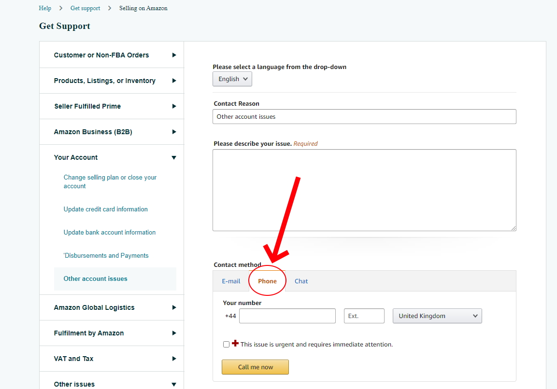Switch to the E-mail contact tab

[231, 281]
